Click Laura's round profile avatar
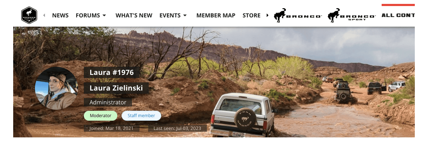The image size is (428, 142). 56,88
